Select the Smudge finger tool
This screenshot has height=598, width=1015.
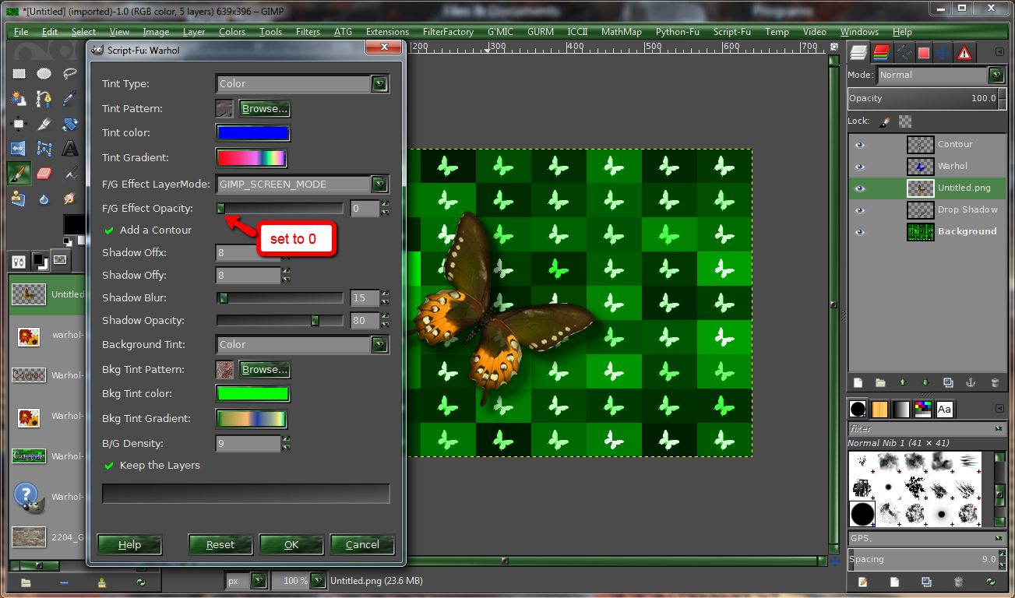click(x=70, y=198)
